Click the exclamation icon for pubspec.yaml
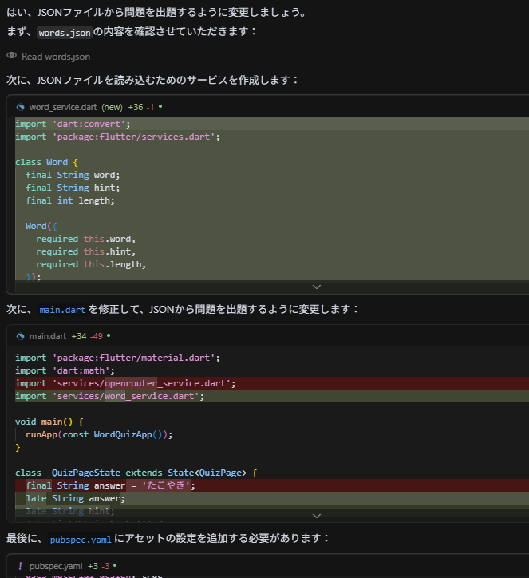Image resolution: width=529 pixels, height=578 pixels. 20,566
